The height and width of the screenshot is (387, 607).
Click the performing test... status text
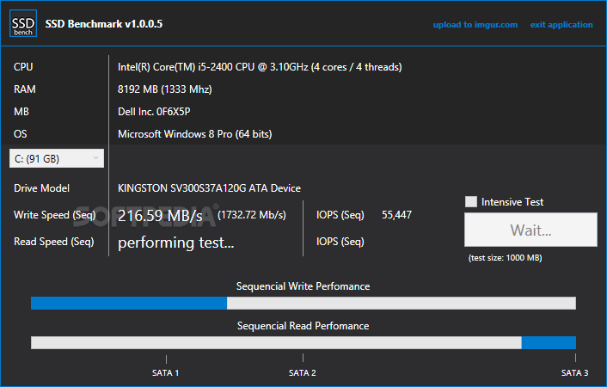pos(176,243)
